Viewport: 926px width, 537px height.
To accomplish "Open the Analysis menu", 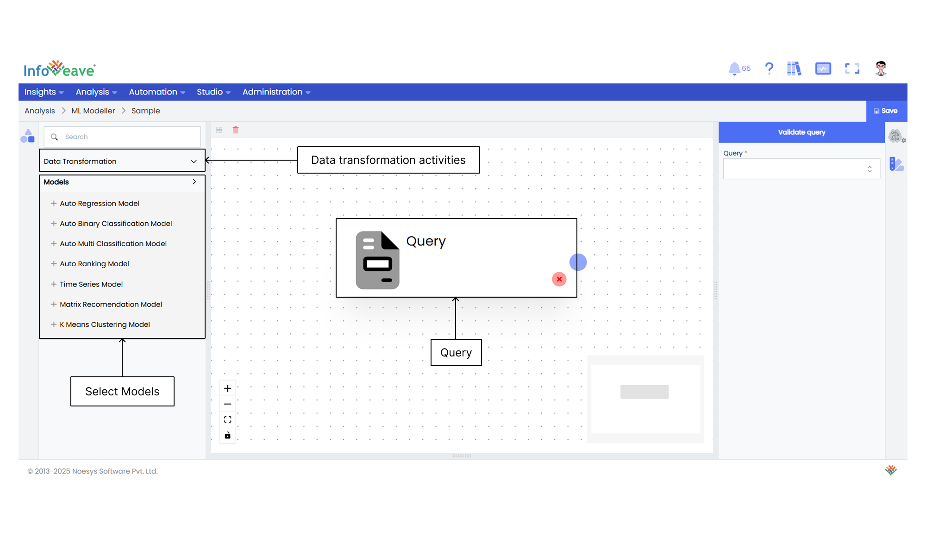I will click(x=96, y=92).
